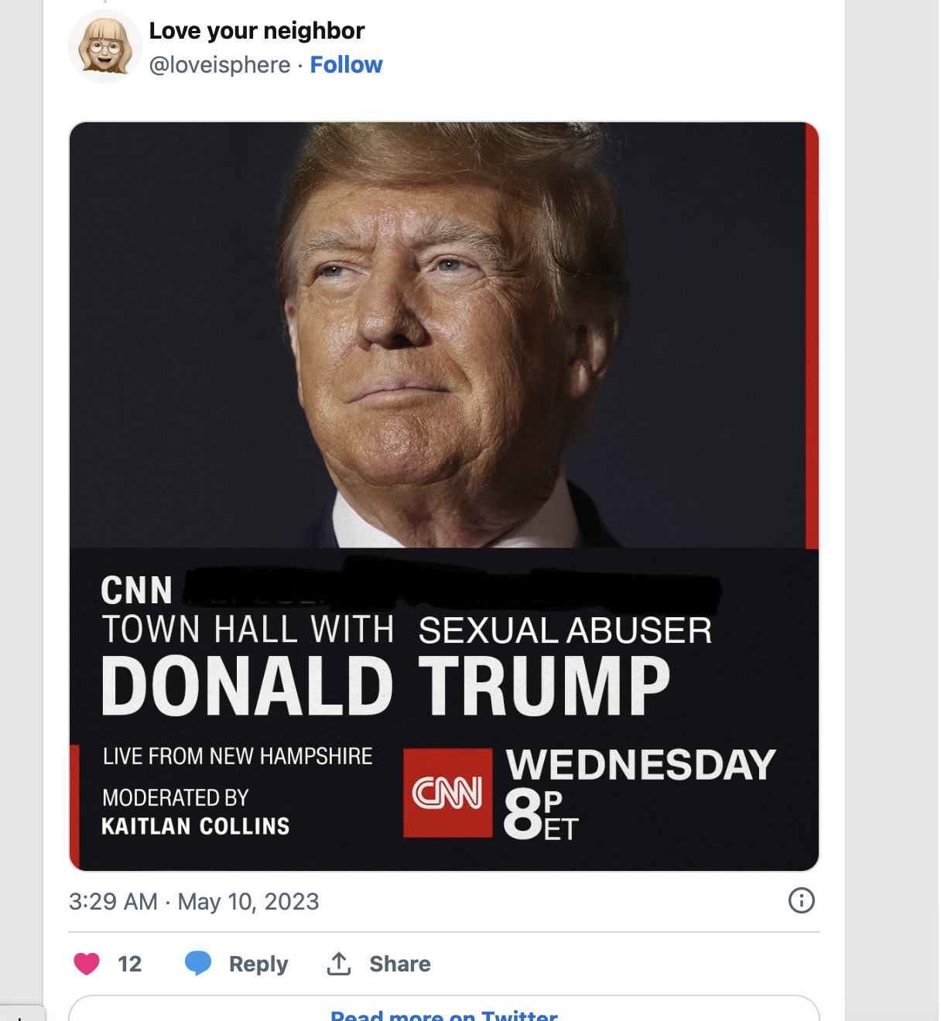Open the "Love your neighbor" display name

pos(256,31)
